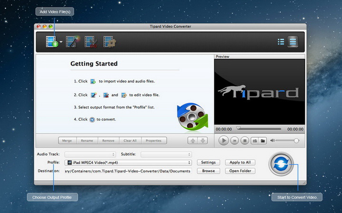Click the elapsed time 00:00:00 on left
Screen dimensions: 342x213
click(x=224, y=129)
